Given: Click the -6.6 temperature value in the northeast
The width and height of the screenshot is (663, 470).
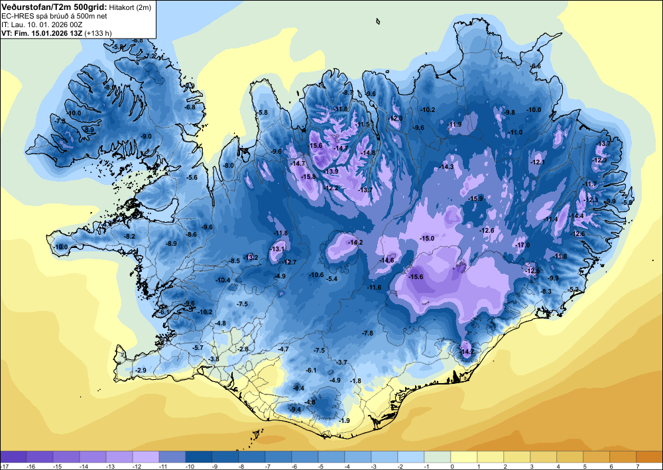Looking at the screenshot, I should point(536,66).
